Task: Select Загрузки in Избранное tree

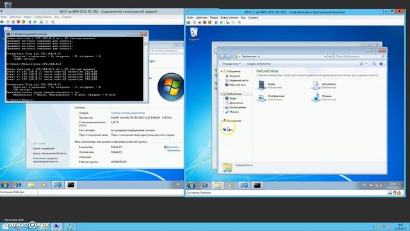Action: point(233,76)
